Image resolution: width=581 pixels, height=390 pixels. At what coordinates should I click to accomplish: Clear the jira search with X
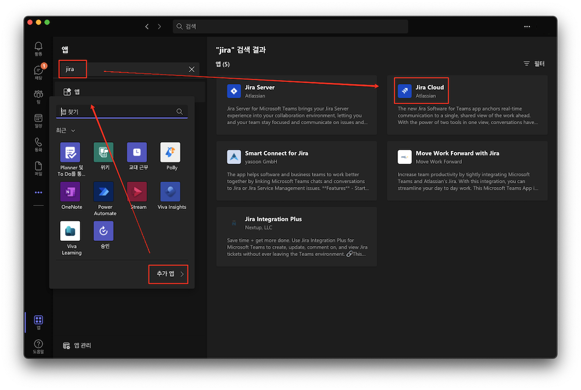click(192, 69)
